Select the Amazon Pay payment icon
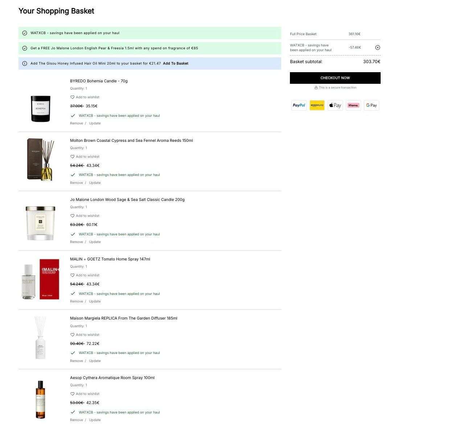 [317, 105]
